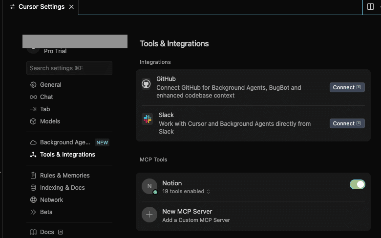Close the Cursor Settings tab

[x=71, y=7]
